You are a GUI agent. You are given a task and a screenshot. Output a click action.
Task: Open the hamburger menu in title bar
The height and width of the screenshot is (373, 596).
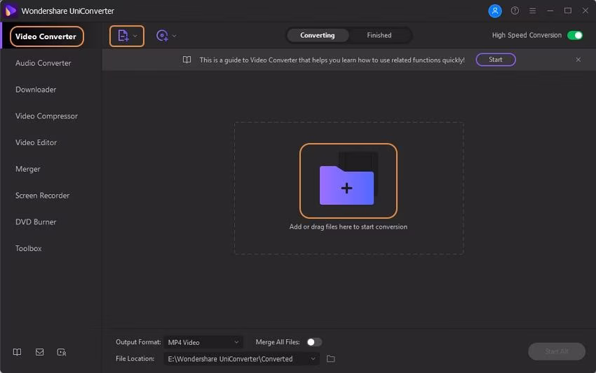tap(532, 11)
